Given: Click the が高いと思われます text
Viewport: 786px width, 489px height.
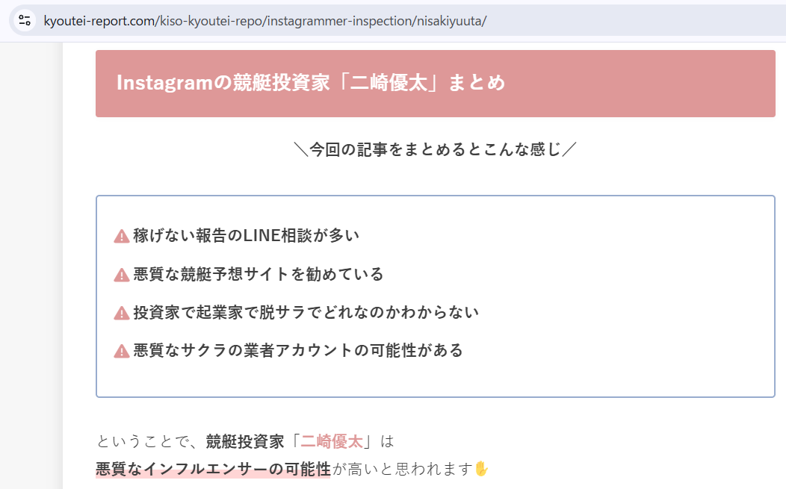Looking at the screenshot, I should 402,470.
